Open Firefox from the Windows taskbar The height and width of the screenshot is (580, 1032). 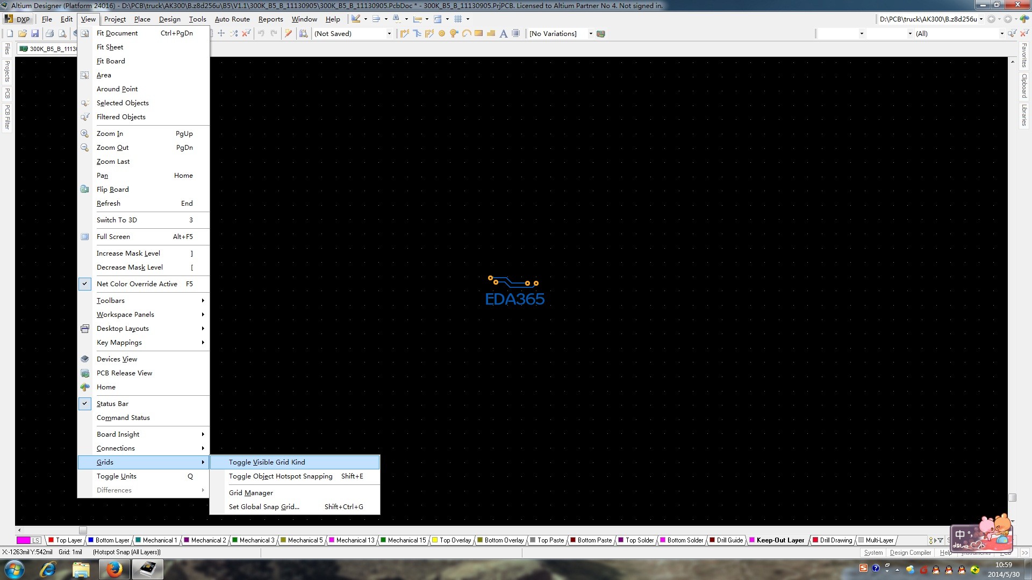pos(114,569)
